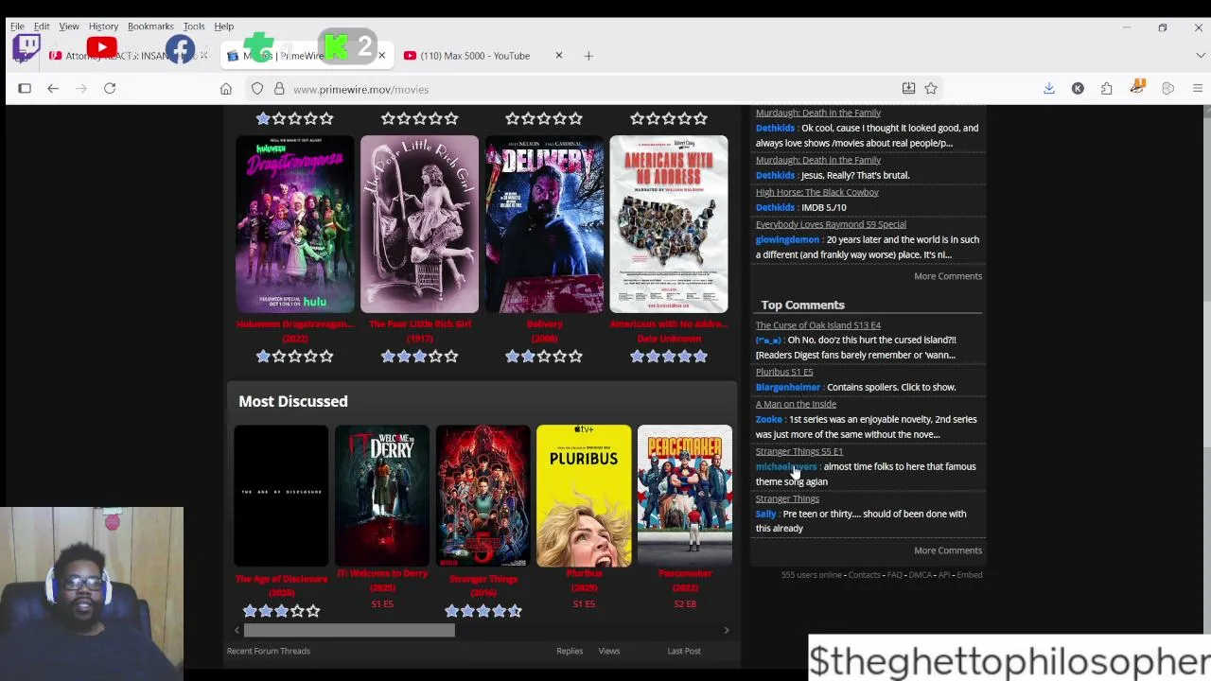Viewport: 1211px width, 681px height.
Task: Reload the current page
Action: coord(110,89)
